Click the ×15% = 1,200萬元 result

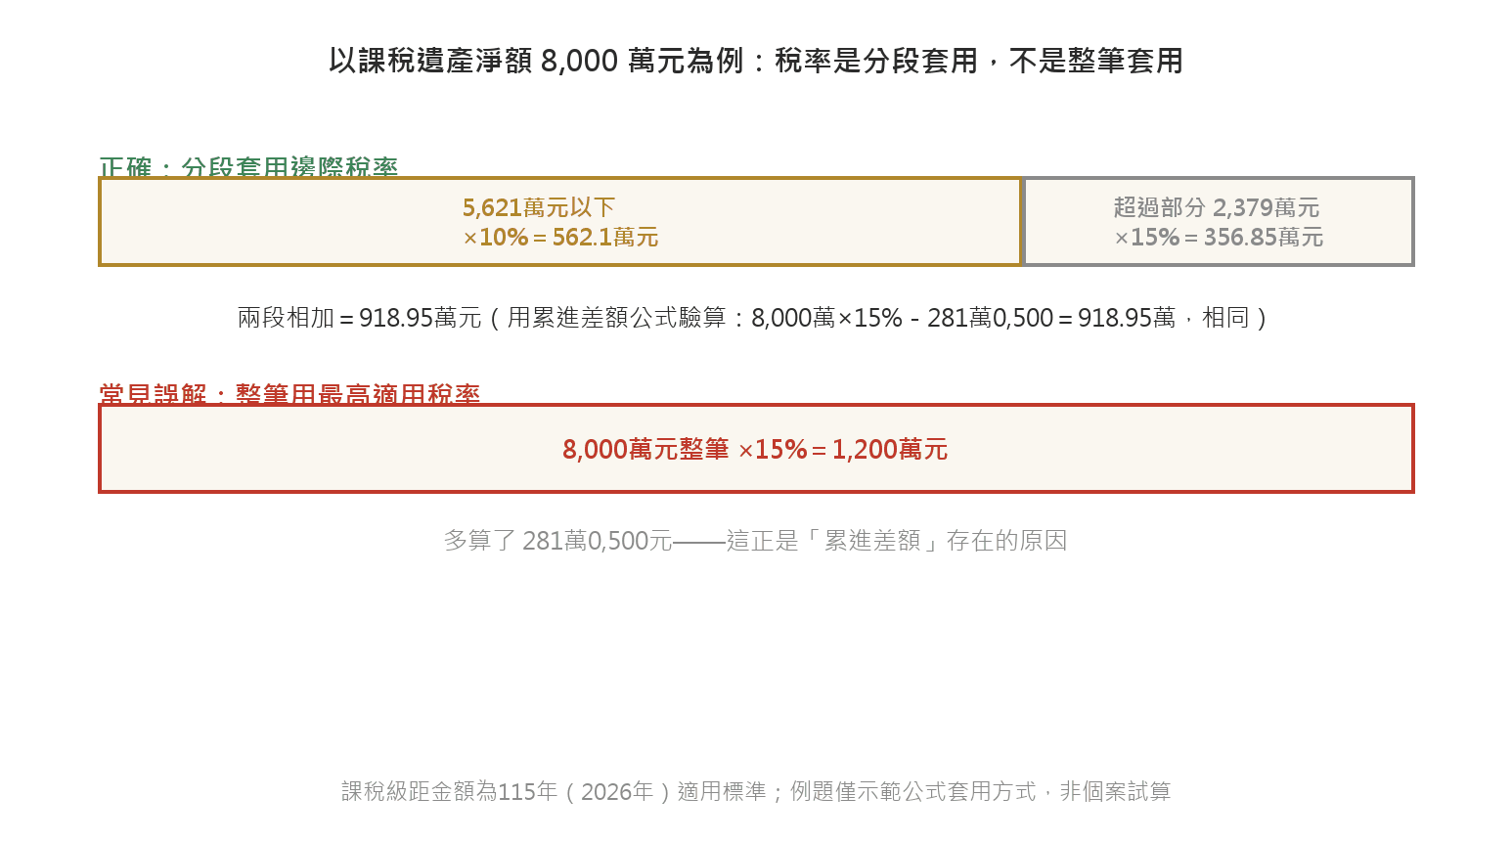tap(843, 449)
